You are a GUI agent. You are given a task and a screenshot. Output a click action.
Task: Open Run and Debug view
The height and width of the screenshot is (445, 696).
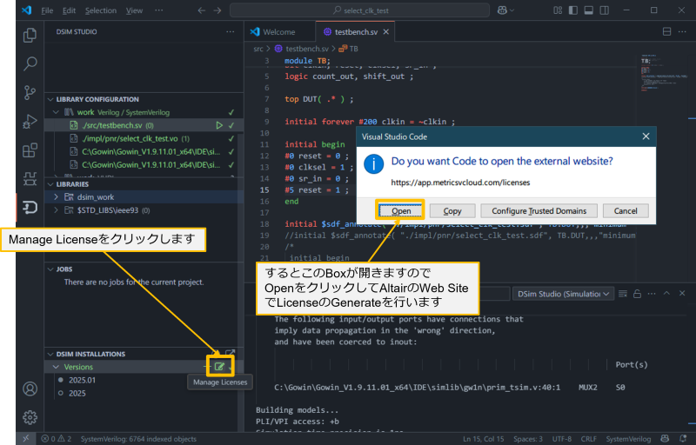(x=30, y=122)
